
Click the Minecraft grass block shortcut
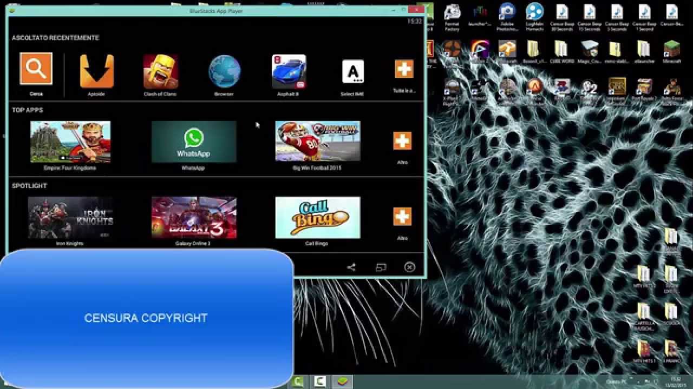coord(671,52)
